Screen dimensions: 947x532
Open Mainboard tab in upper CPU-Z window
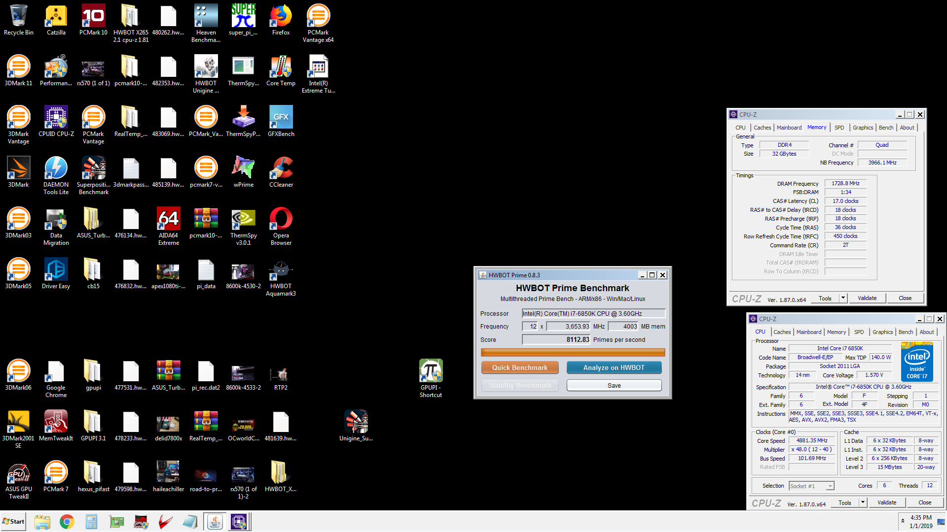(789, 128)
